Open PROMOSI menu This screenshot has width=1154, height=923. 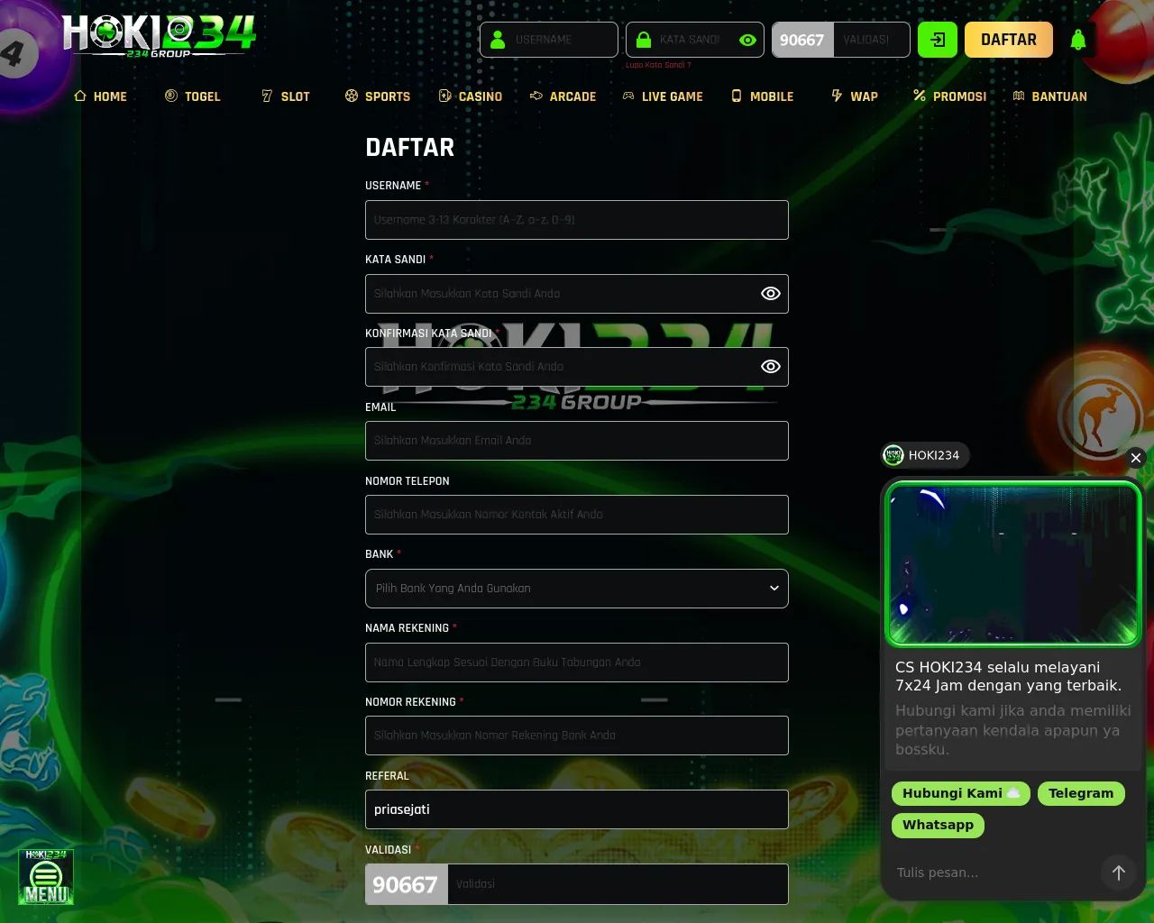pyautogui.click(x=949, y=96)
